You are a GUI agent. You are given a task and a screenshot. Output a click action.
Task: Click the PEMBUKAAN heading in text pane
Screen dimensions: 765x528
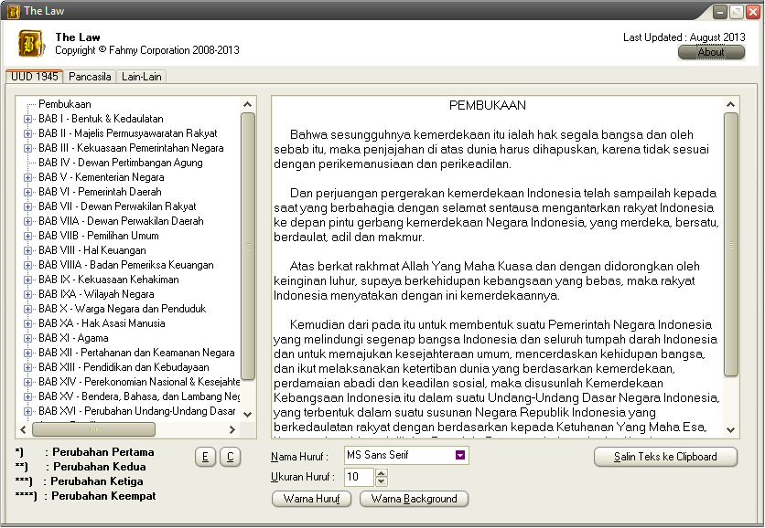point(488,105)
